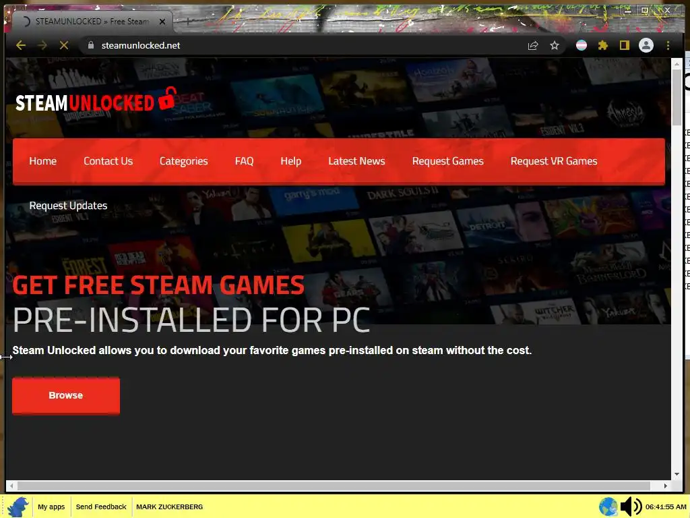Click the clock showing 06:41:55 AM

tap(666, 507)
